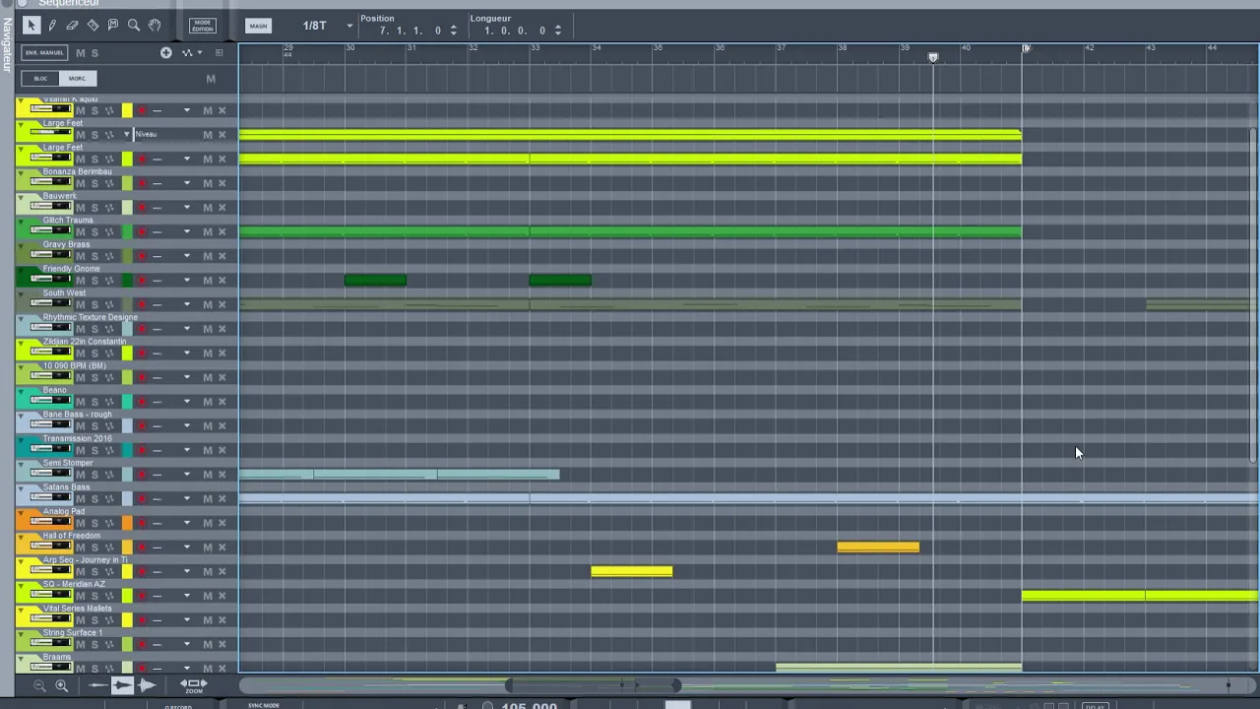The height and width of the screenshot is (709, 1260).
Task: Switch to MORC. view
Action: 77,78
